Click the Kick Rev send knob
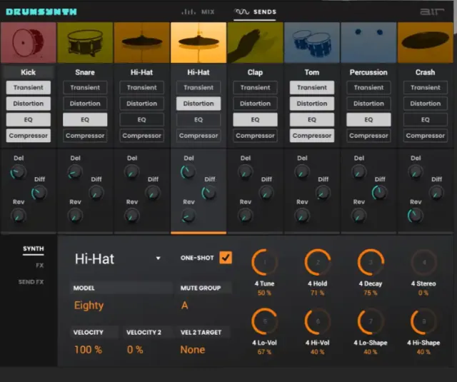The width and height of the screenshot is (457, 382). coord(19,216)
